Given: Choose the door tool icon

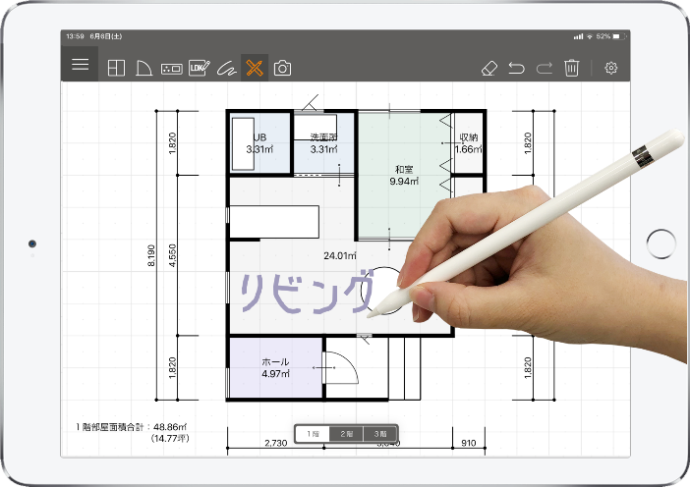Looking at the screenshot, I should pos(144,68).
